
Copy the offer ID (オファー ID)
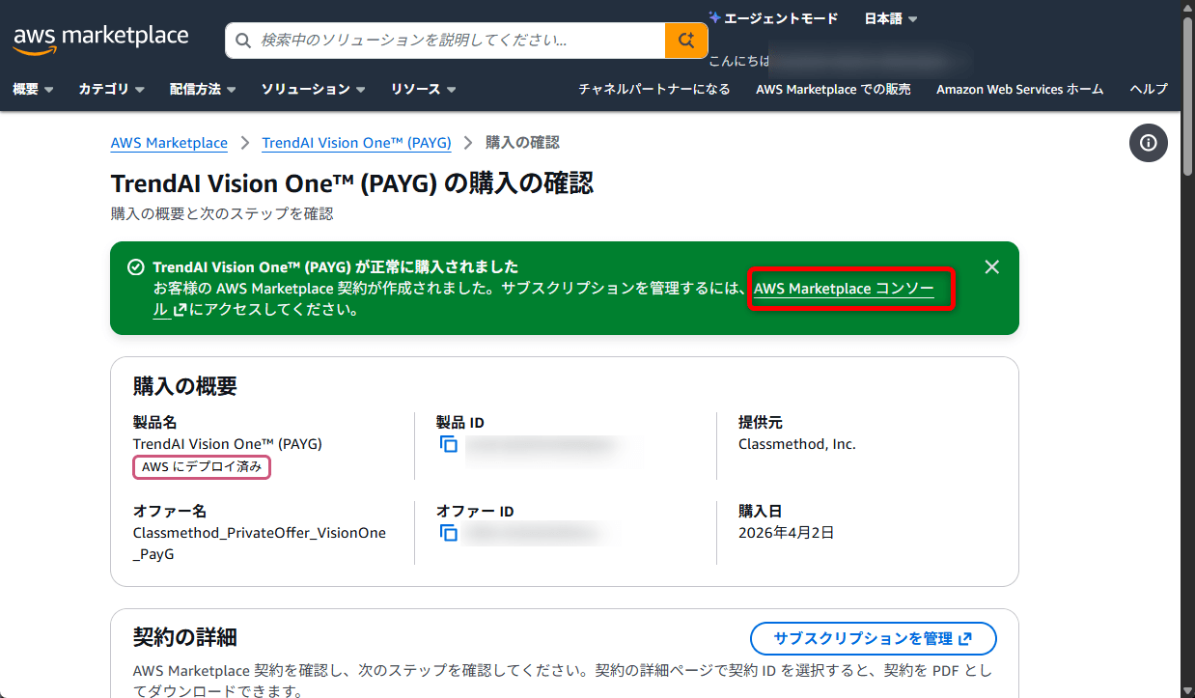point(448,533)
